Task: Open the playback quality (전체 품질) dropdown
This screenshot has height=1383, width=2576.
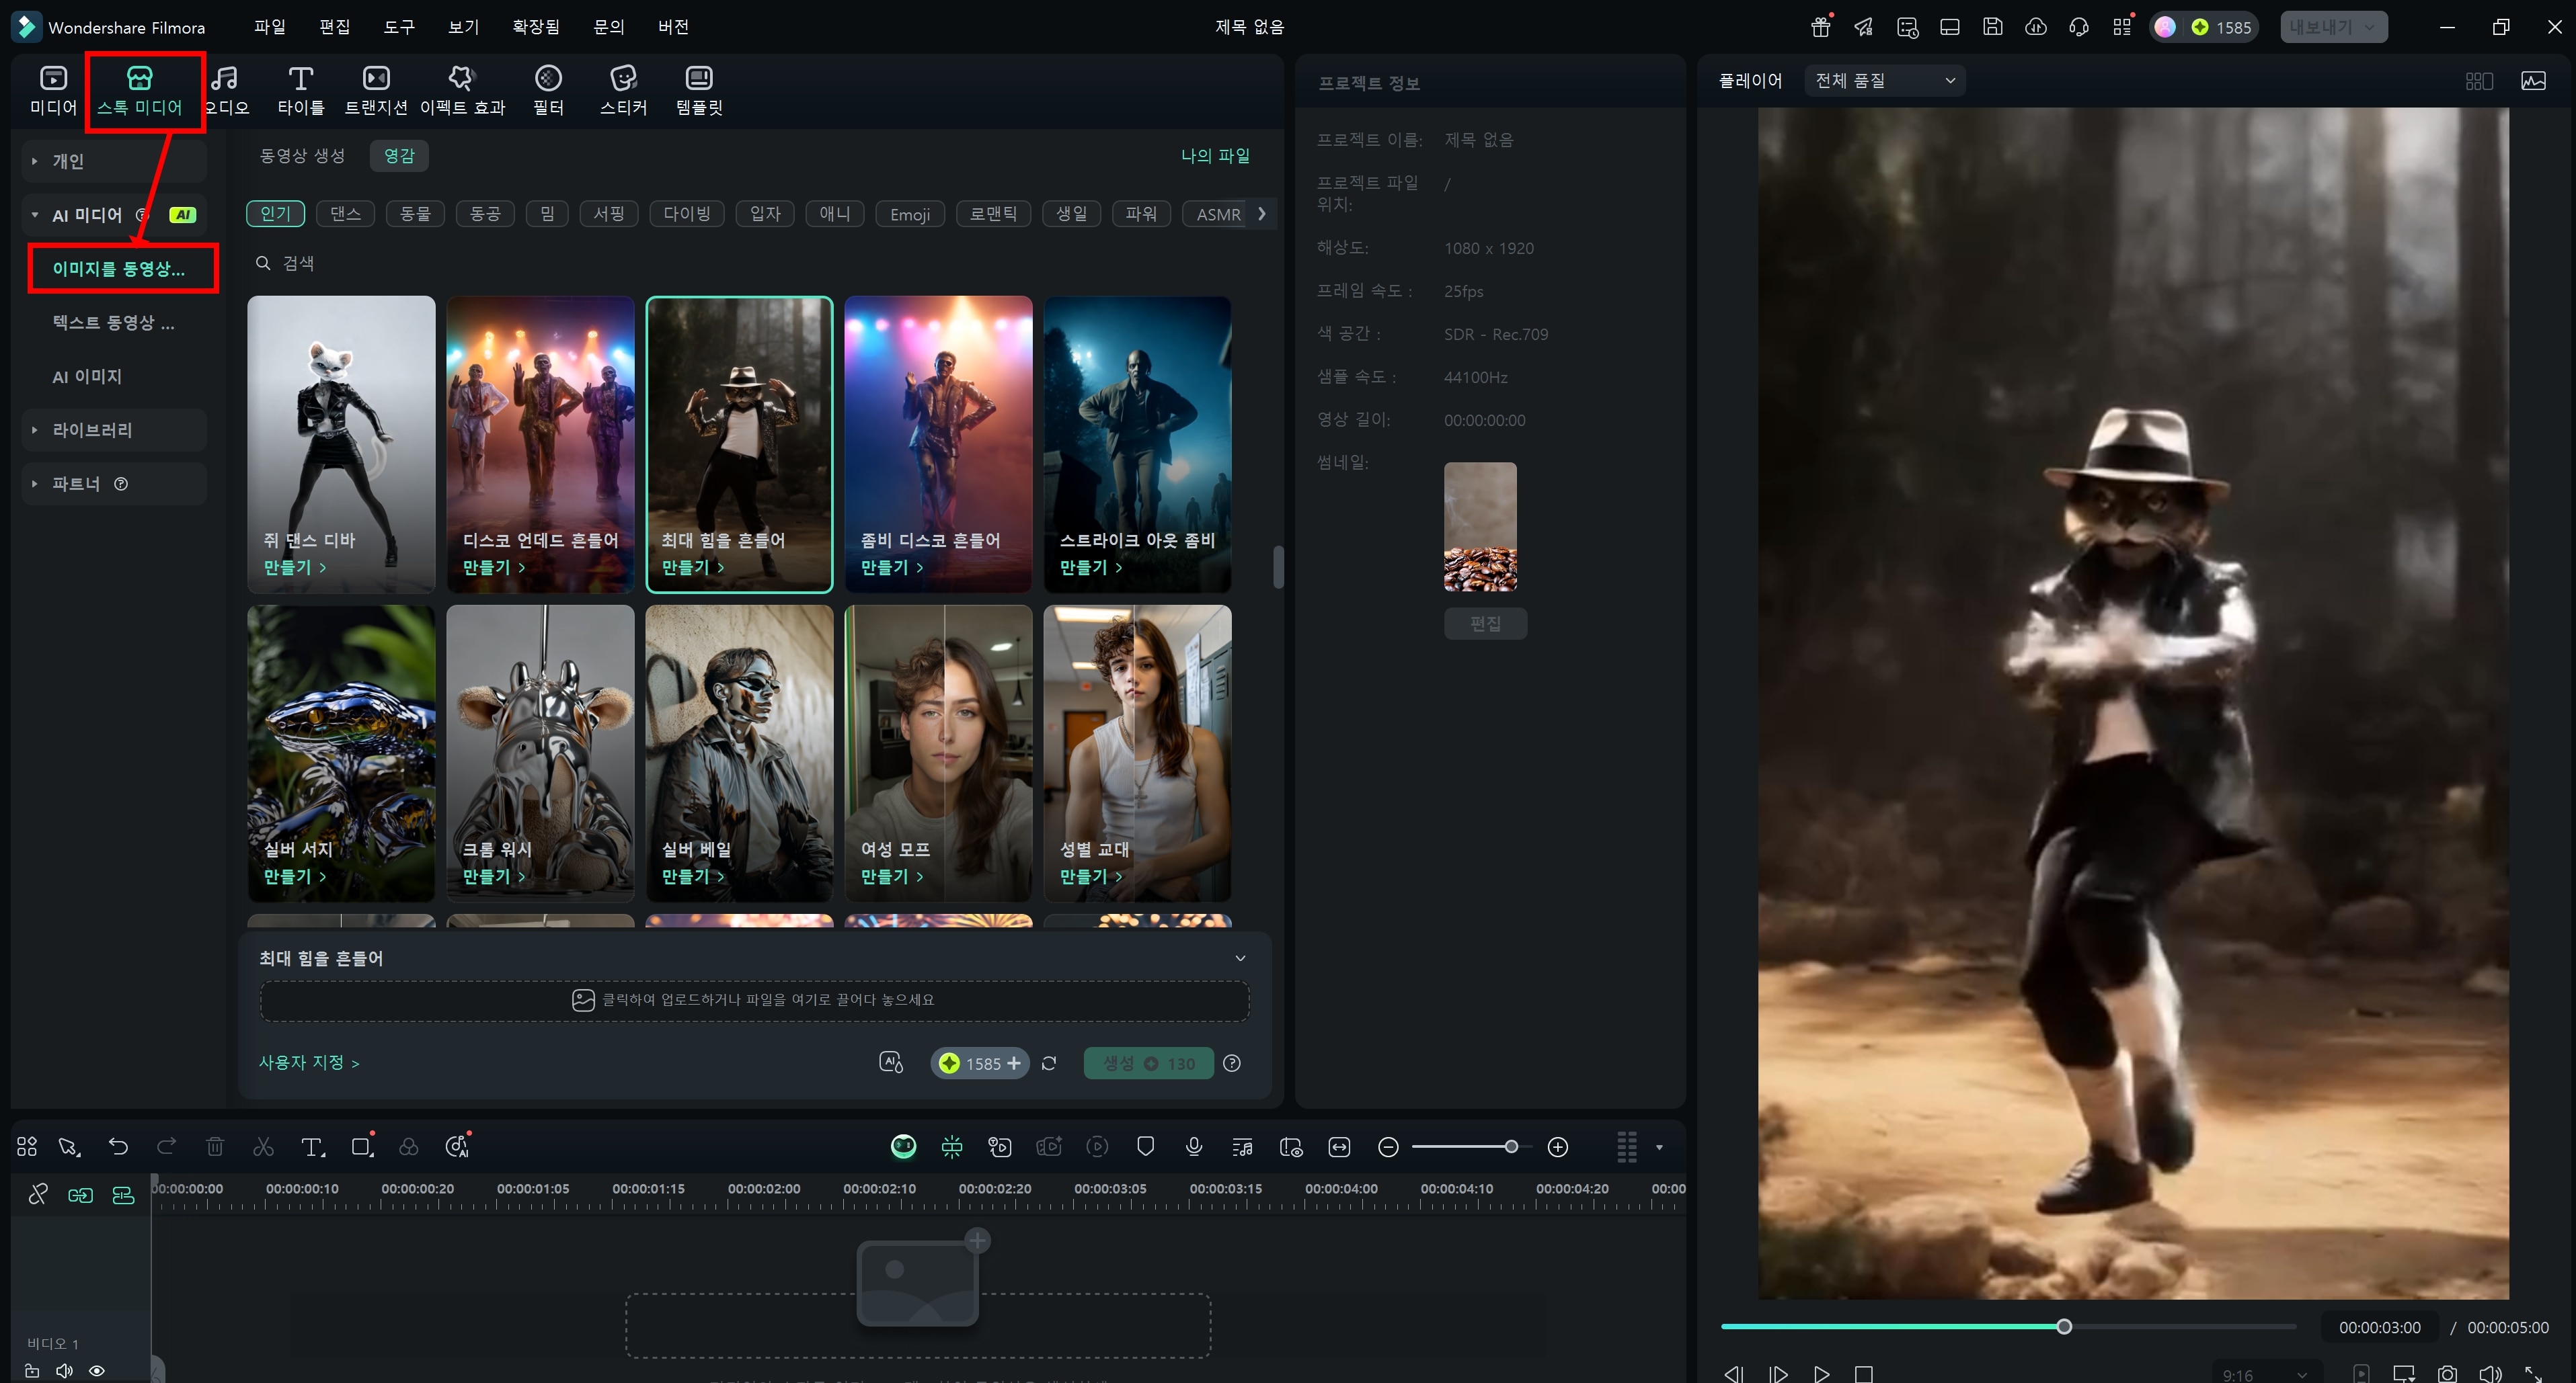Action: (1884, 80)
